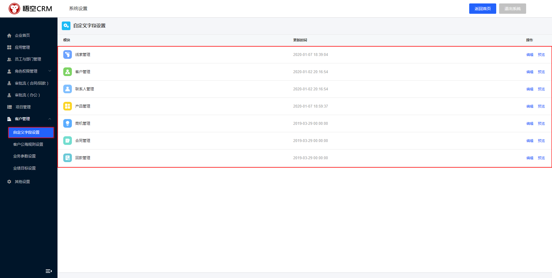Viewport: 552px width, 278px height.
Task: Click the 自定义字段设置 header gear icon
Action: [x=66, y=26]
